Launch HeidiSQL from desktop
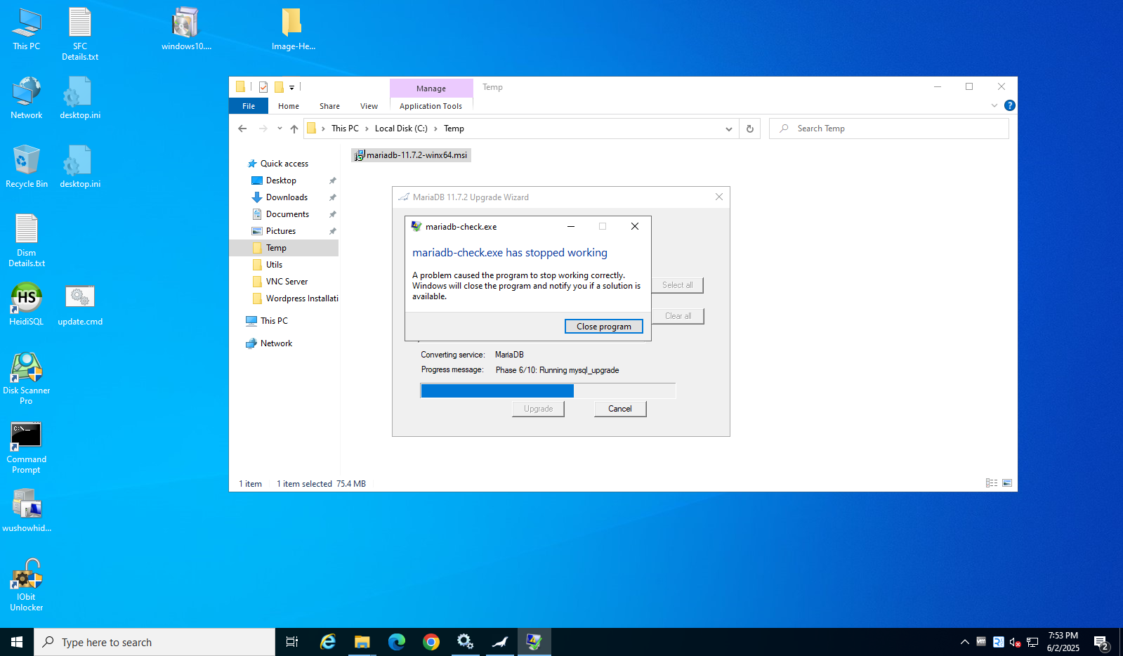This screenshot has width=1123, height=656. coord(27,305)
